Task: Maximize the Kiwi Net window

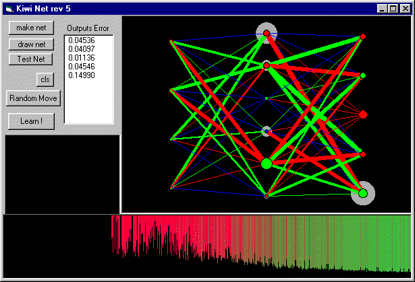Action: (393, 9)
